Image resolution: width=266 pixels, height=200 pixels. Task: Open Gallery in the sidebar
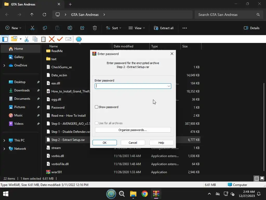point(21,57)
